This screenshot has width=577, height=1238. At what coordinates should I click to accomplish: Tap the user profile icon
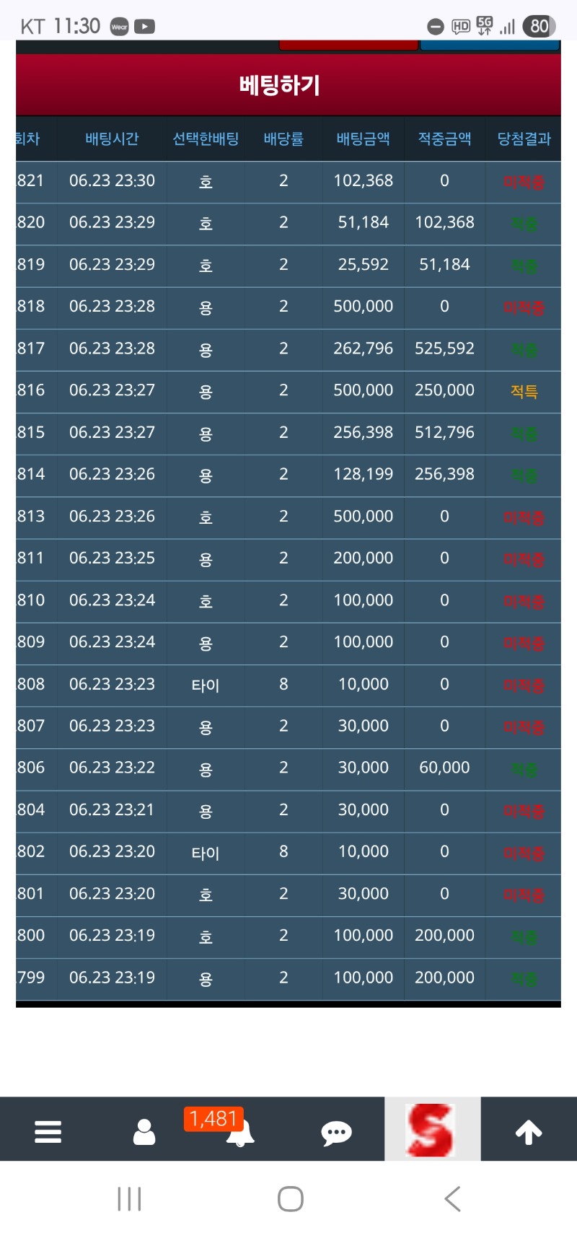pyautogui.click(x=144, y=1131)
